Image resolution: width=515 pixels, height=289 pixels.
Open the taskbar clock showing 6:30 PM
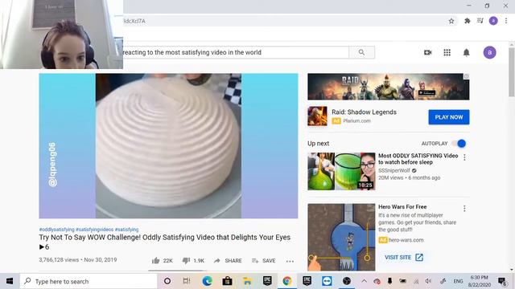[x=480, y=281]
